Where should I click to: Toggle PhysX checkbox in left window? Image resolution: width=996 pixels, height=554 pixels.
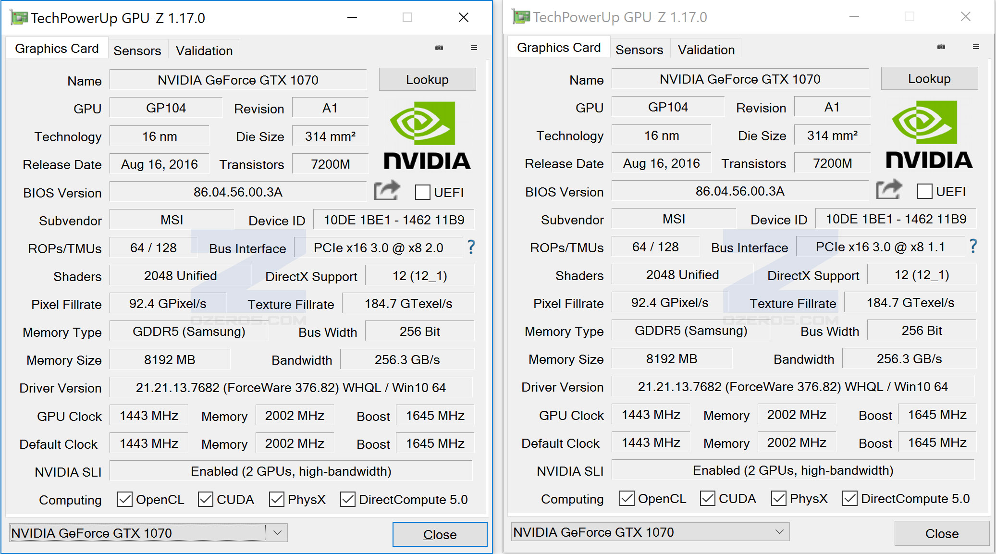pos(277,499)
